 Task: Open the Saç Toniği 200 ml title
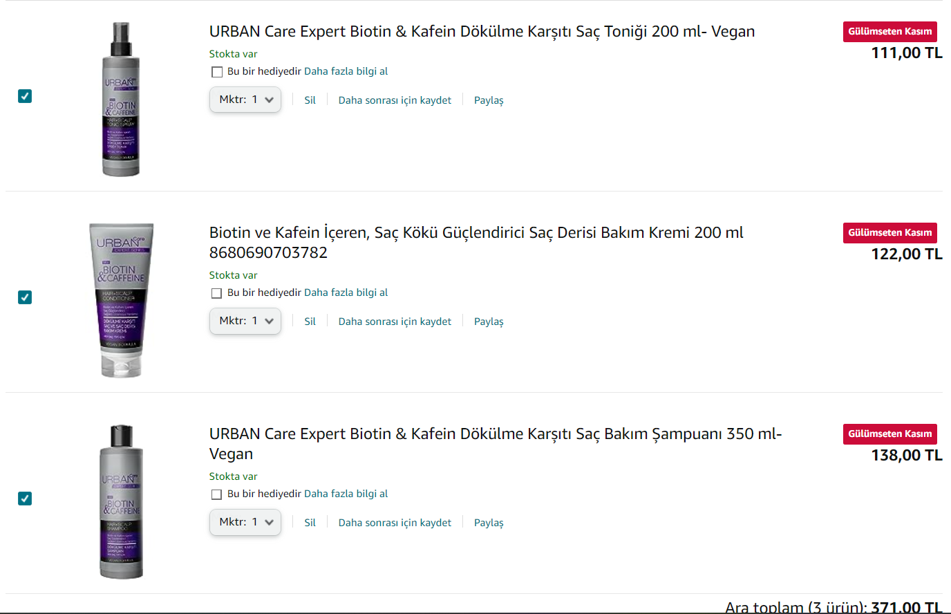coord(482,32)
